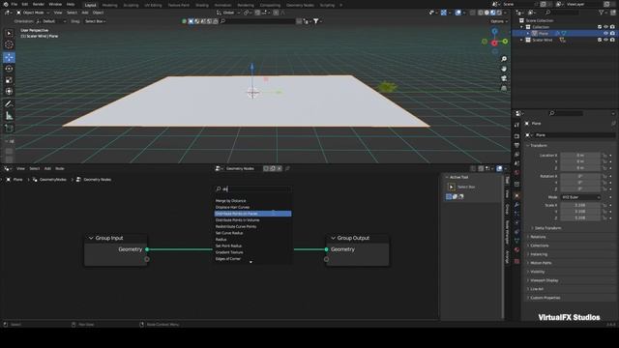The width and height of the screenshot is (619, 348).
Task: Click the Select Box active tool button
Action: point(452,187)
